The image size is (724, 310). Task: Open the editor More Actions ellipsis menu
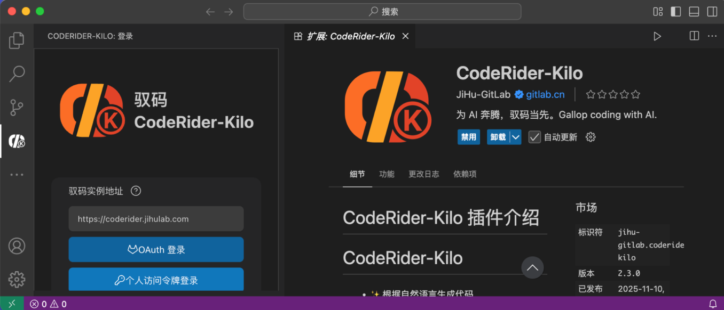(712, 36)
